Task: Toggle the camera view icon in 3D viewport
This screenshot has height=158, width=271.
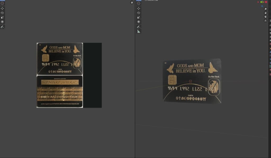Action: point(266,17)
